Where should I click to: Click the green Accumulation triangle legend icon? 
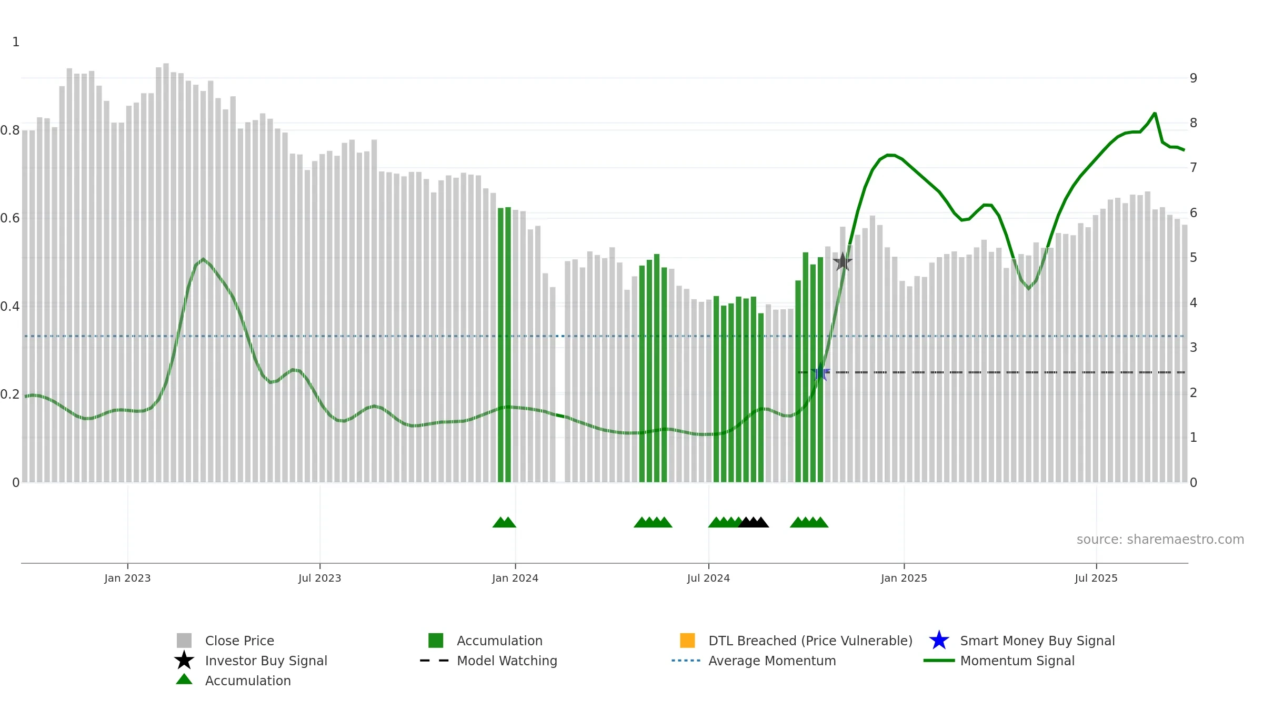[184, 679]
